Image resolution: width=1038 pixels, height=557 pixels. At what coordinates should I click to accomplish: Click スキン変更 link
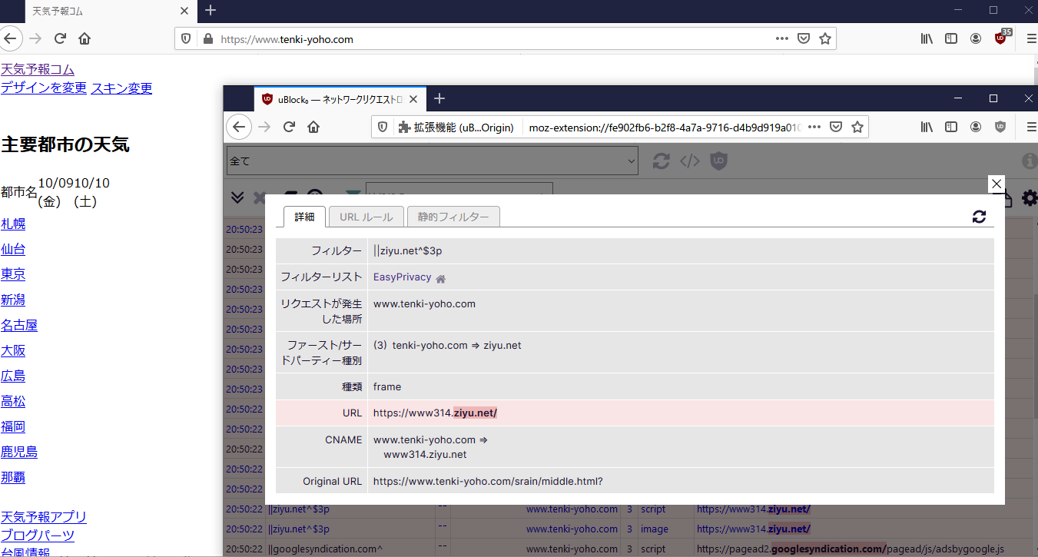(121, 88)
